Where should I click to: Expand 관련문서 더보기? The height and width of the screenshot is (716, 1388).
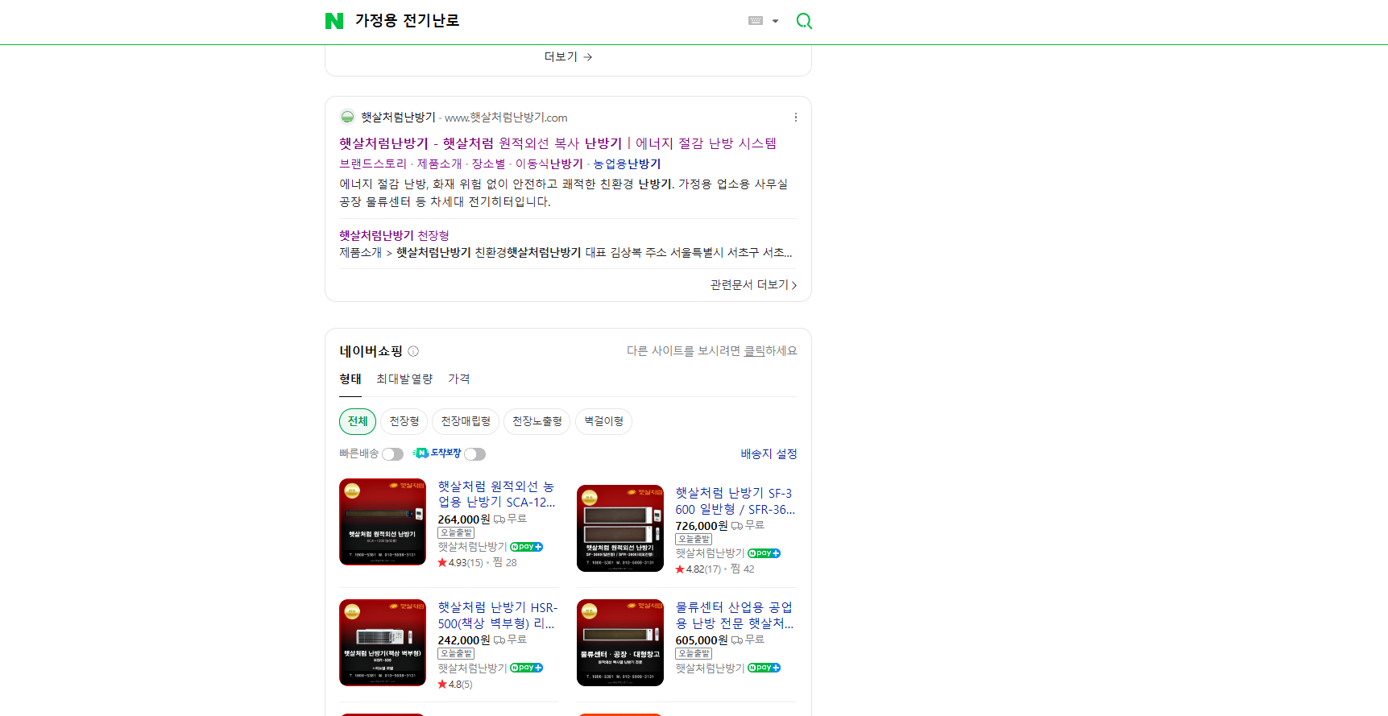pos(753,285)
